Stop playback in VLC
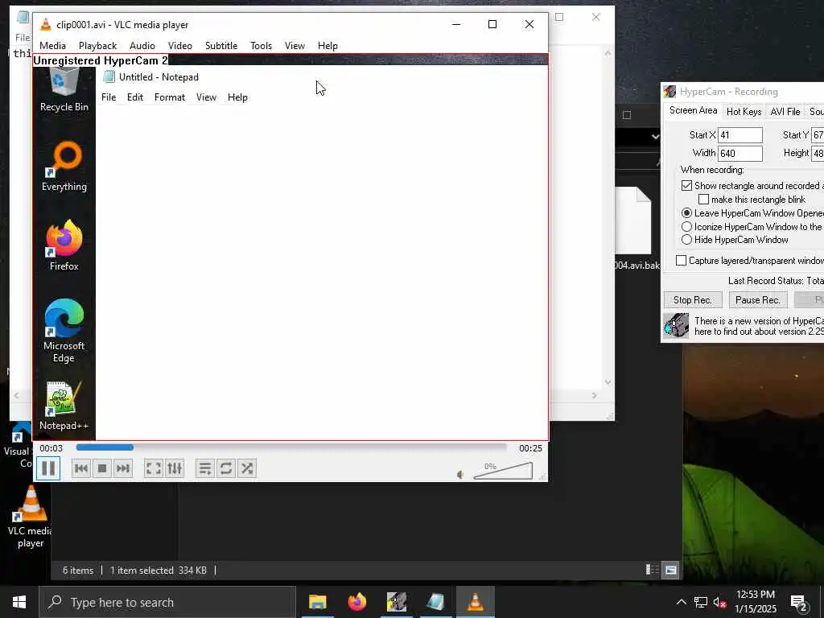 [102, 468]
